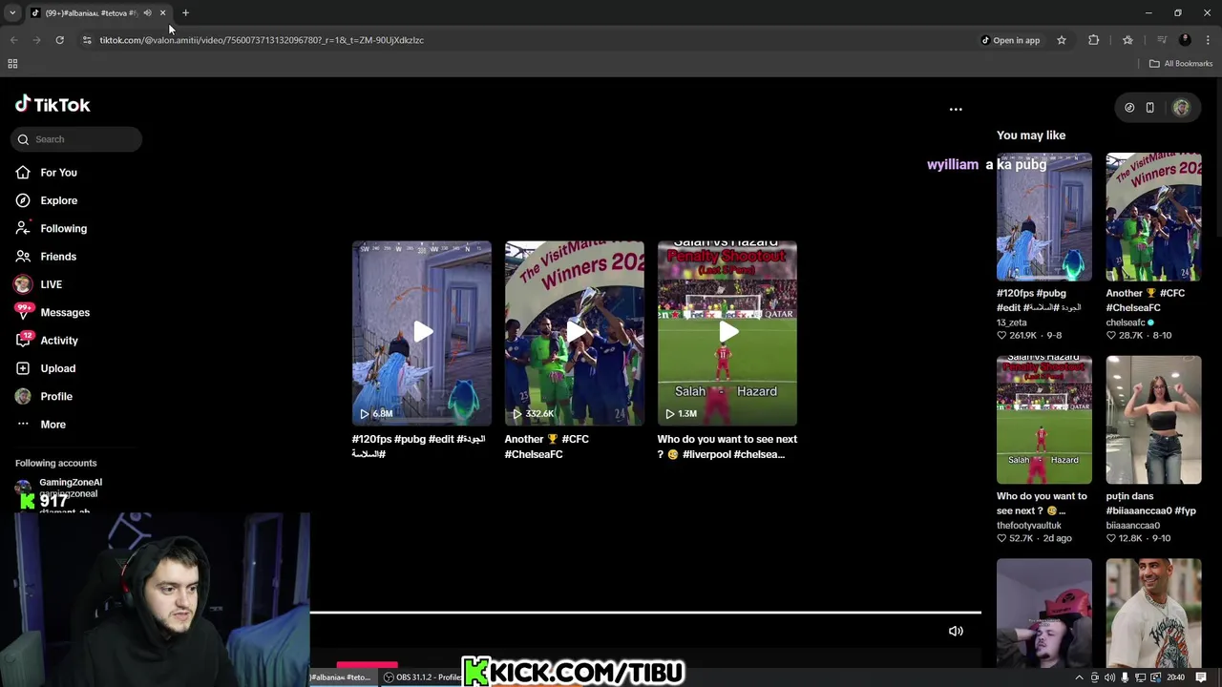Open the Apps grid in bookmarks bar
The width and height of the screenshot is (1222, 687).
(x=12, y=64)
